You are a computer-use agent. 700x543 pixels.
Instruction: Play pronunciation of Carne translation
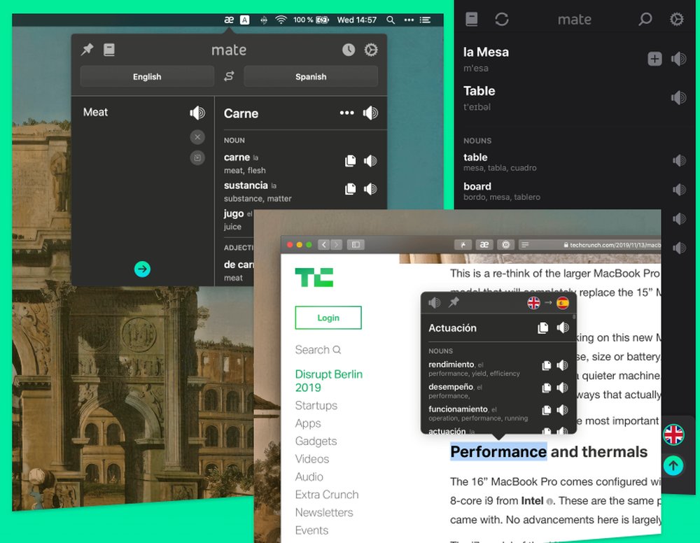pos(370,113)
